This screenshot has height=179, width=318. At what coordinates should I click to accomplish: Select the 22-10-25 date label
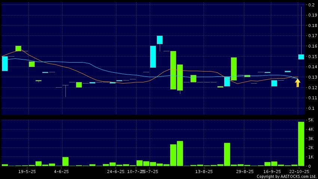[x=299, y=171]
